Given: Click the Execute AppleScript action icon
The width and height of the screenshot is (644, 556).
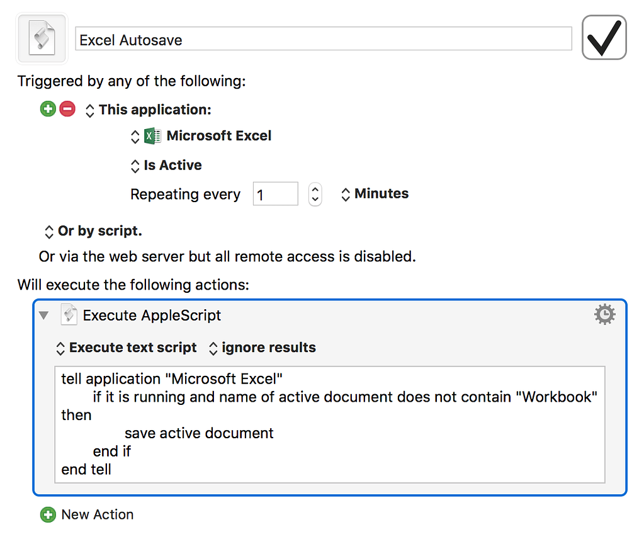Looking at the screenshot, I should pos(69,315).
